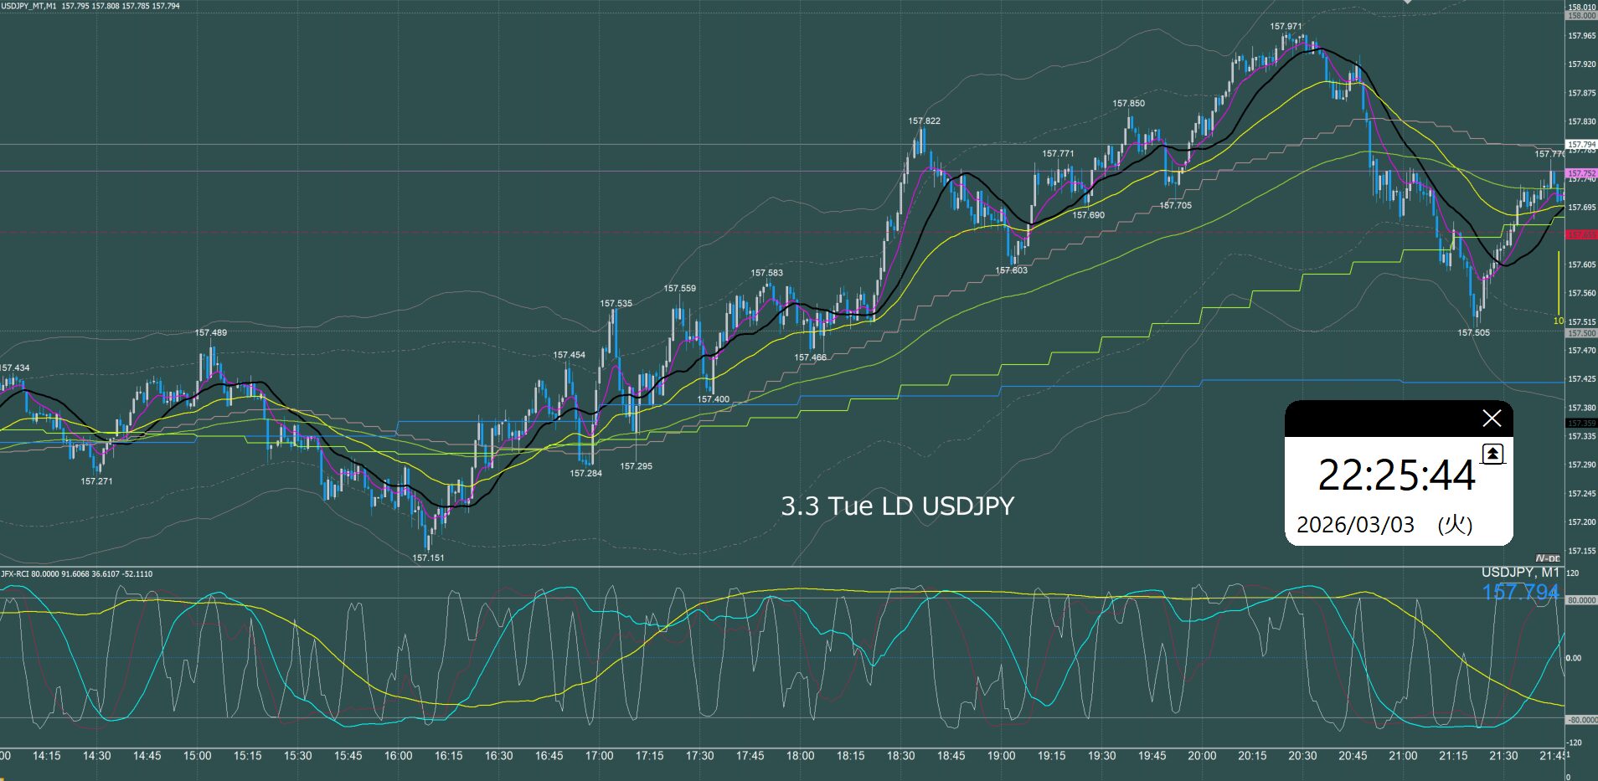Click the 22:25:44 time display
The height and width of the screenshot is (781, 1598).
click(x=1395, y=475)
